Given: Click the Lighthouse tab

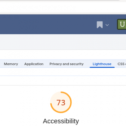Looking at the screenshot, I should pos(102,64).
